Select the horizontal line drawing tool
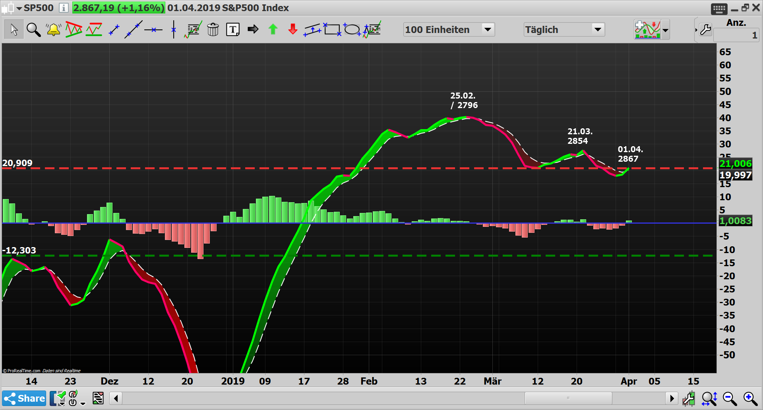This screenshot has width=763, height=410. click(153, 29)
